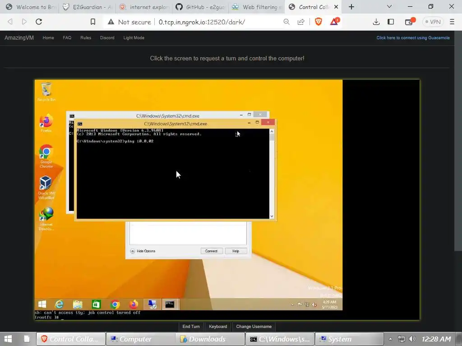Click Help in the VM dialog
Viewport: 462px width, 346px height.
236,251
